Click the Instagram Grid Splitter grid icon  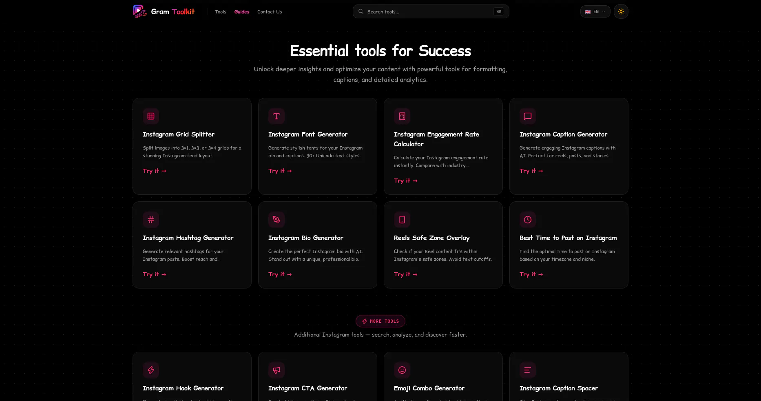151,116
